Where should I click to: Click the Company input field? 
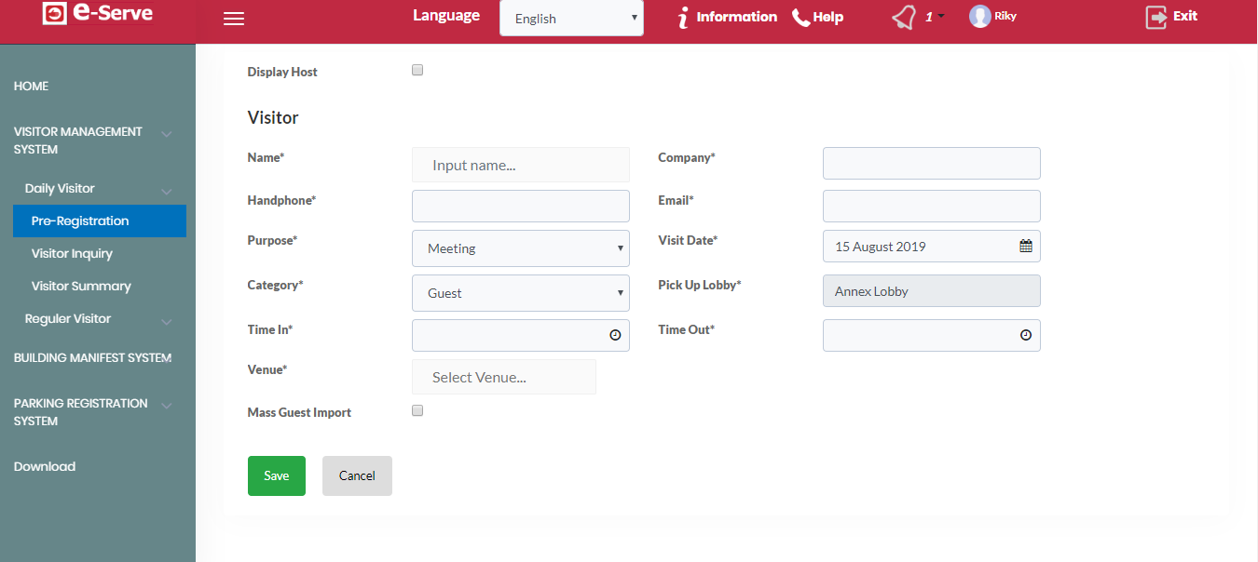(x=931, y=163)
